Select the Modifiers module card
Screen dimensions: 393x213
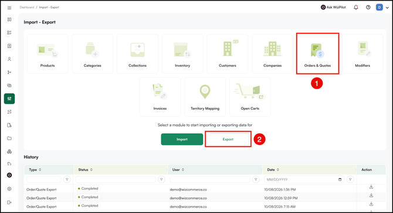[362, 54]
